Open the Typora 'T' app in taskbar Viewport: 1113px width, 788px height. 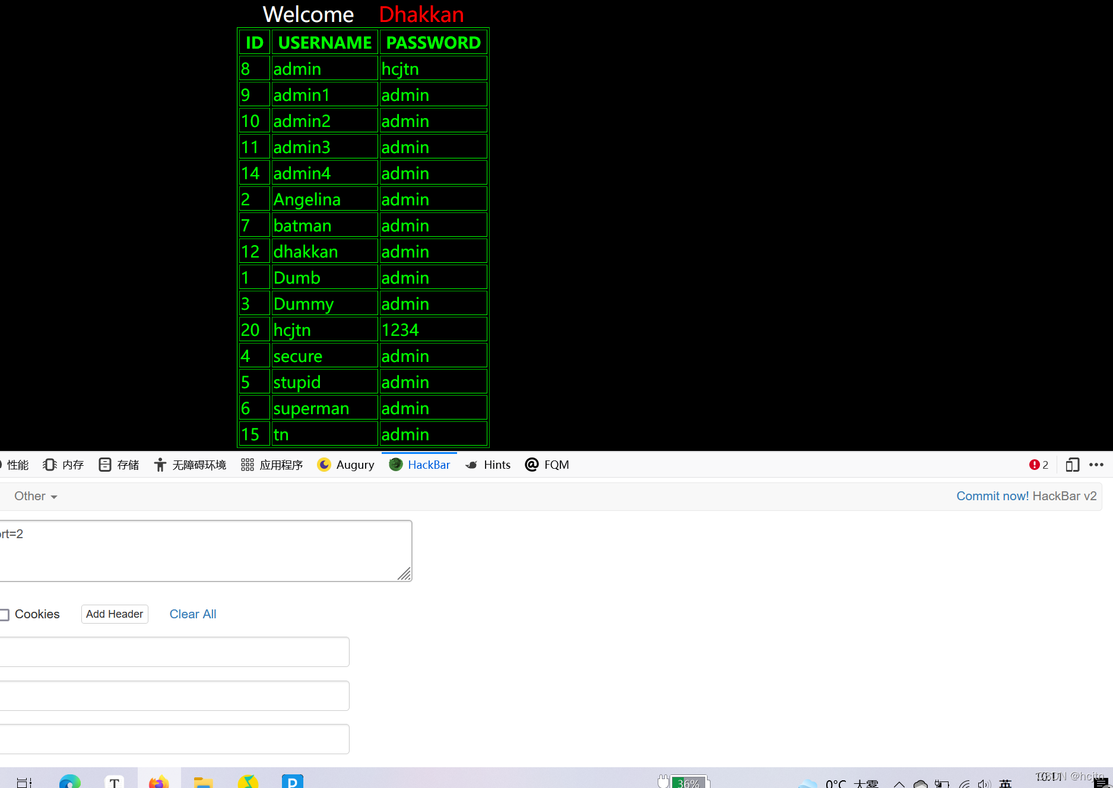pyautogui.click(x=114, y=781)
